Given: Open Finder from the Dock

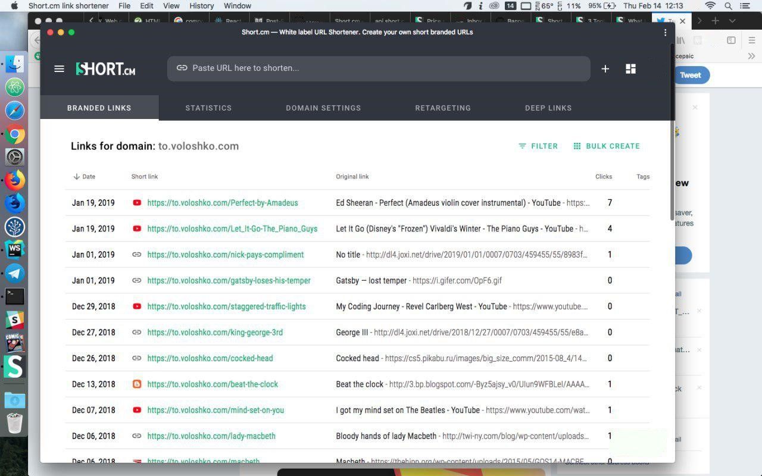Looking at the screenshot, I should (x=14, y=64).
